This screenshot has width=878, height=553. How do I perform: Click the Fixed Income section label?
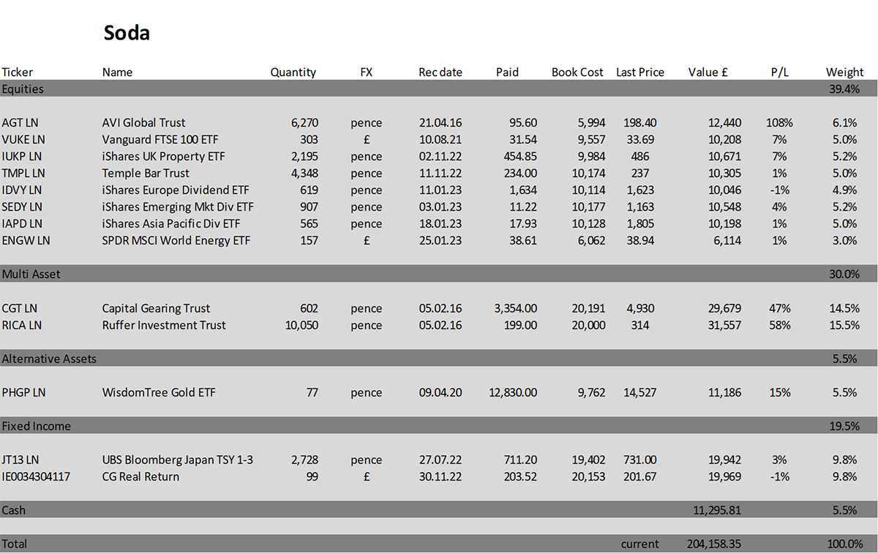[x=36, y=426]
